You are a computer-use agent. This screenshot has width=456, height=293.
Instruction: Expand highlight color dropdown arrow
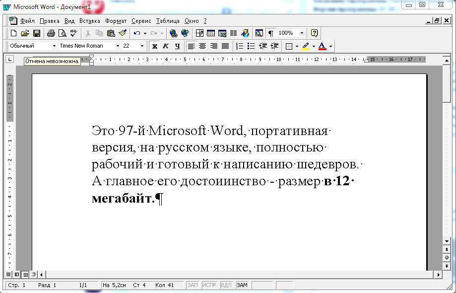314,46
